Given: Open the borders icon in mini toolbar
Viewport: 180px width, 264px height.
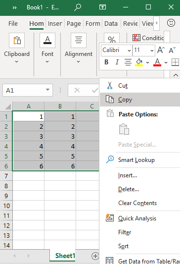Looking at the screenshot, I should coord(175,62).
